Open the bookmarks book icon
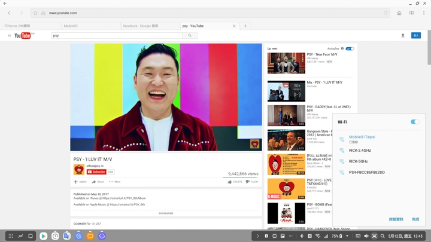The width and height of the screenshot is (431, 242). (411, 13)
